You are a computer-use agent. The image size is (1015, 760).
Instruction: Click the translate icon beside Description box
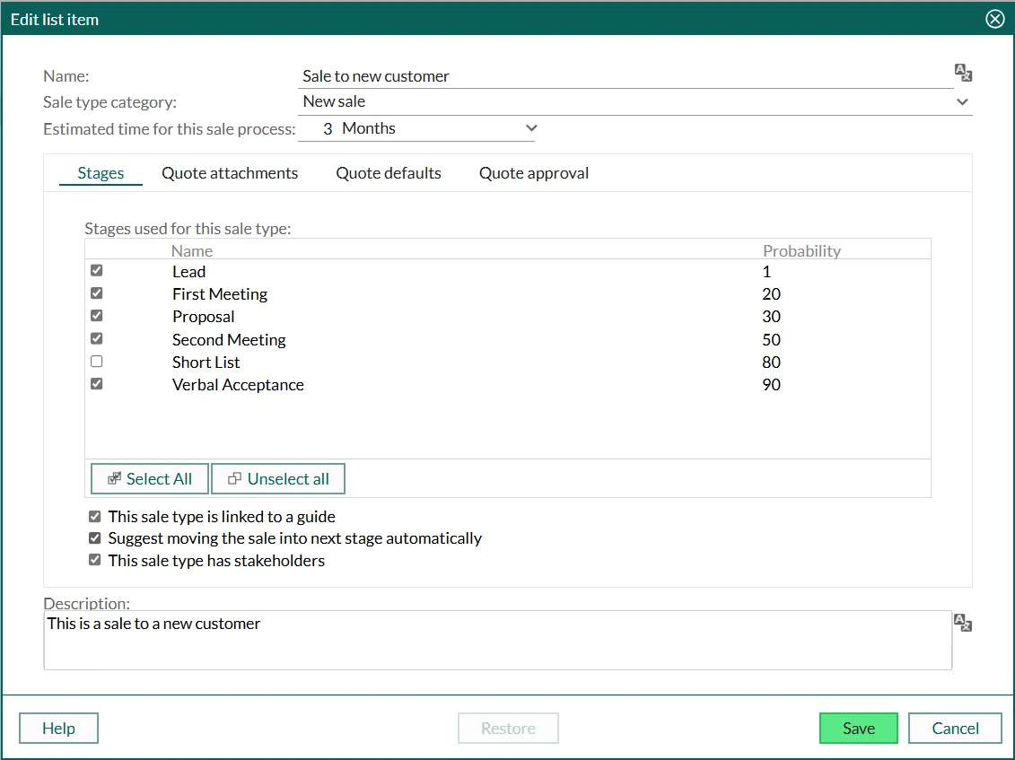pos(963,623)
